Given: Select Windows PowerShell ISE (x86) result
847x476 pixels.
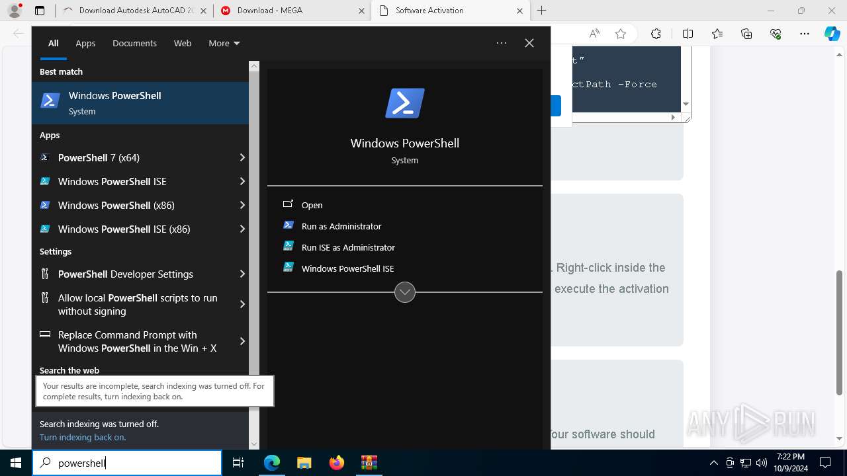Looking at the screenshot, I should pyautogui.click(x=134, y=229).
